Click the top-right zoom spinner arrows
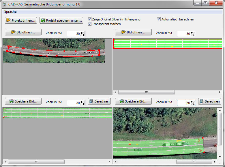This screenshot has height=167, width=225. pyautogui.click(x=193, y=34)
